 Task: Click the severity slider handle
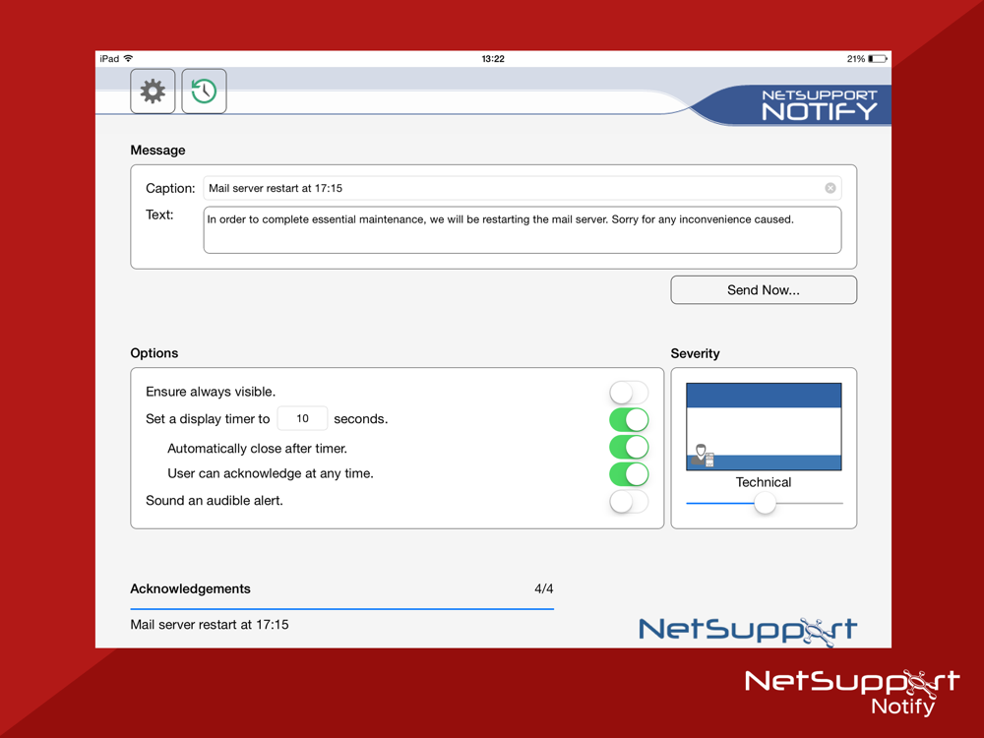[x=765, y=503]
